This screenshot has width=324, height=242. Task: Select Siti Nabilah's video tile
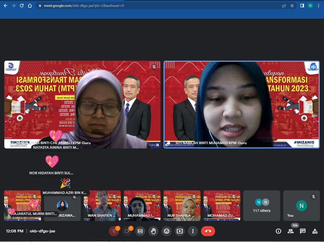click(x=241, y=104)
